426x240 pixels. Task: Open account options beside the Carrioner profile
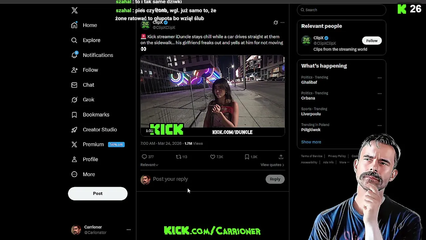[128, 230]
